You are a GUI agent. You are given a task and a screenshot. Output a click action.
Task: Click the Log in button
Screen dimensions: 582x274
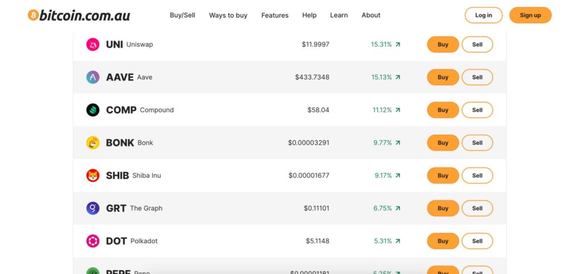click(484, 15)
